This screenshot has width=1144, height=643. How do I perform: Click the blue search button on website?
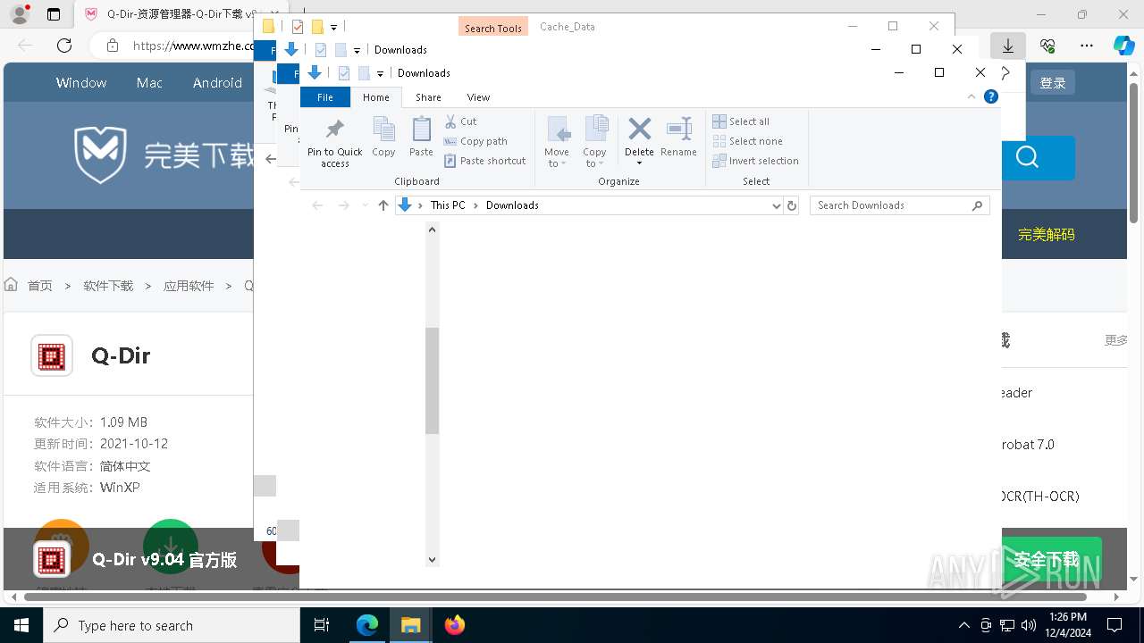1028,158
